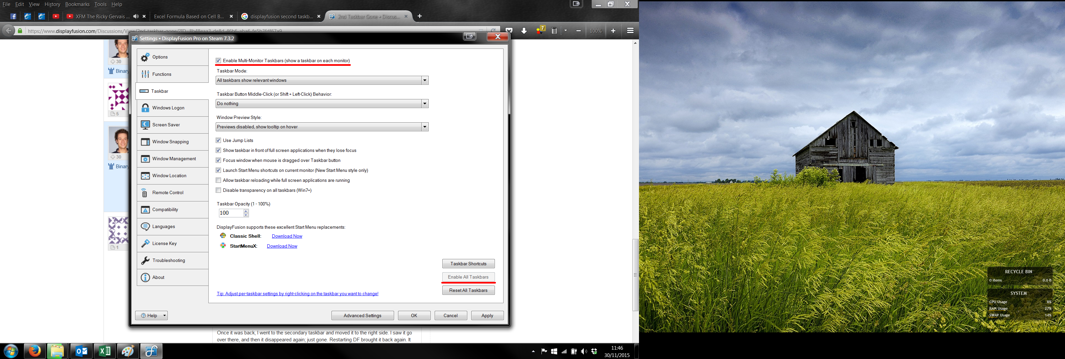Expand the Taskbar Mode dropdown

425,80
